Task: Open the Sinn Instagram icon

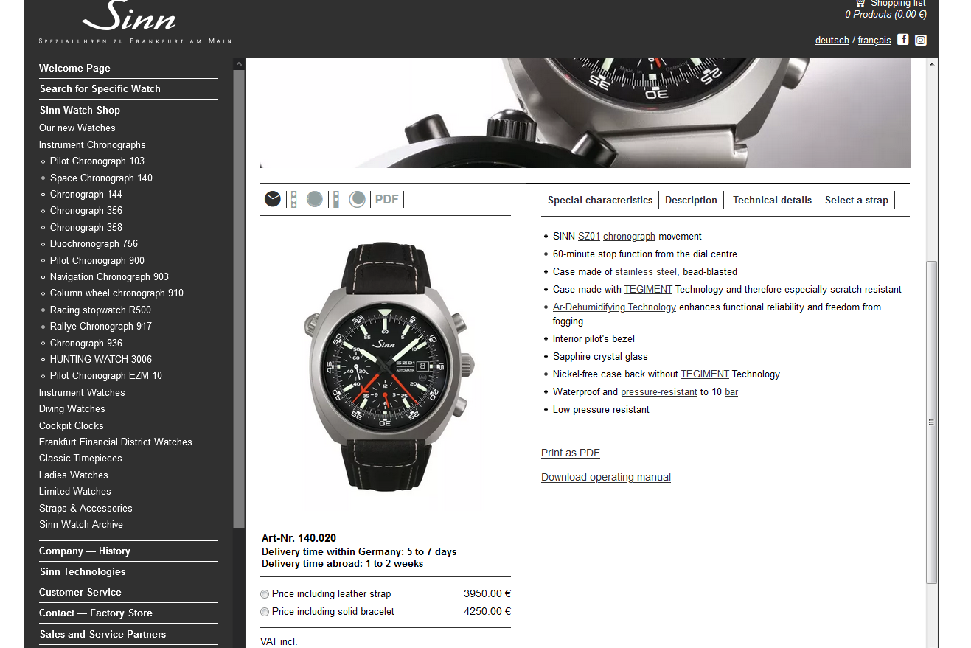Action: 921,40
